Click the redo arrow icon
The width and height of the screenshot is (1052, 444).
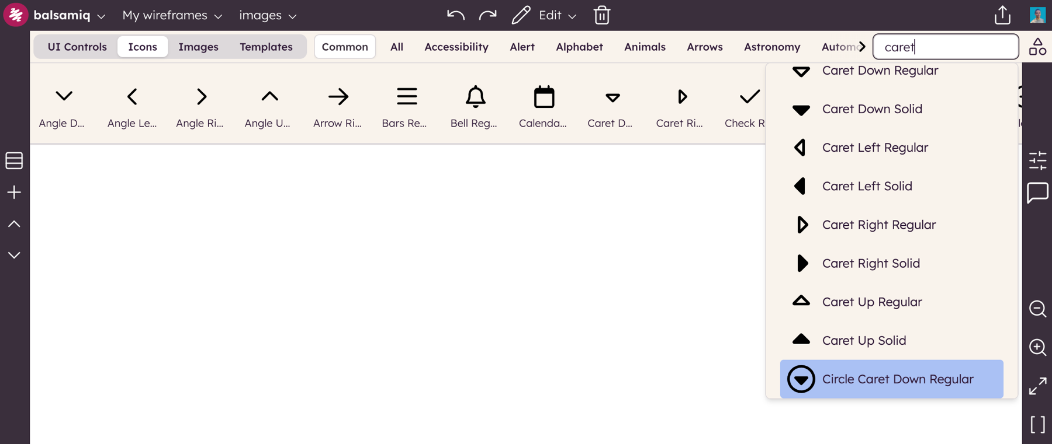(x=487, y=15)
